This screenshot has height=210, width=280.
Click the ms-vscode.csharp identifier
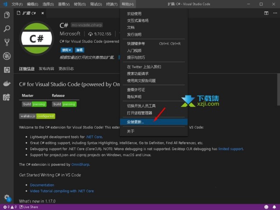coord(87,25)
